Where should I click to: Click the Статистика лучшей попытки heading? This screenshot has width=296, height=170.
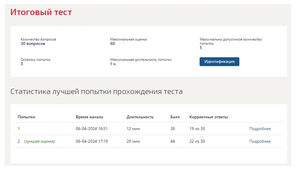pos(97,92)
